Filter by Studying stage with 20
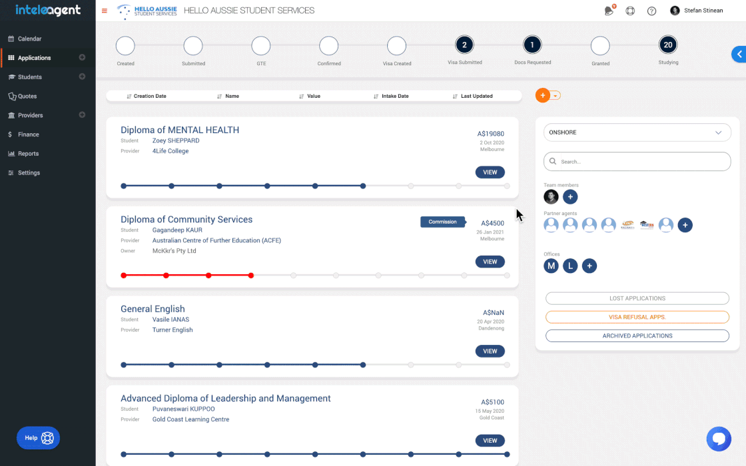 [x=668, y=45]
